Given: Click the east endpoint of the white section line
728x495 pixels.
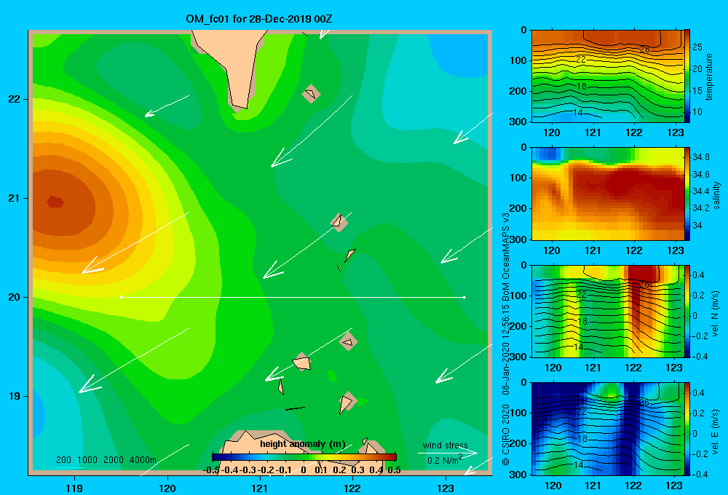Looking at the screenshot, I should tap(464, 297).
